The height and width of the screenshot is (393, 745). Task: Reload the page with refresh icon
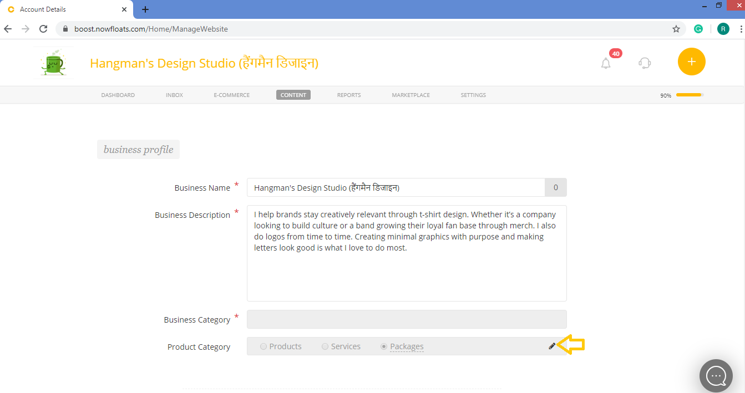click(43, 29)
